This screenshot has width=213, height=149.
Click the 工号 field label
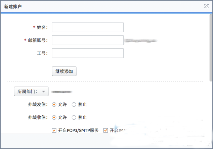42,53
